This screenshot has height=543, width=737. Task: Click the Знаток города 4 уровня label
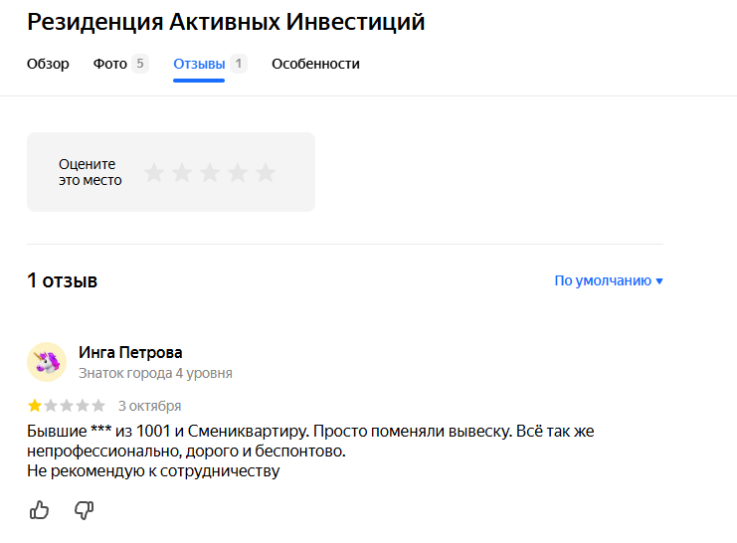click(155, 373)
